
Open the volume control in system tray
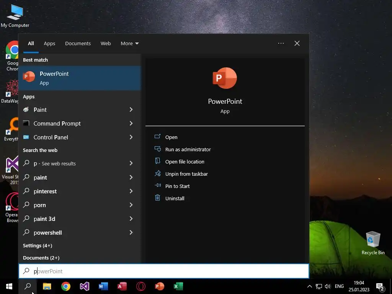point(328,286)
